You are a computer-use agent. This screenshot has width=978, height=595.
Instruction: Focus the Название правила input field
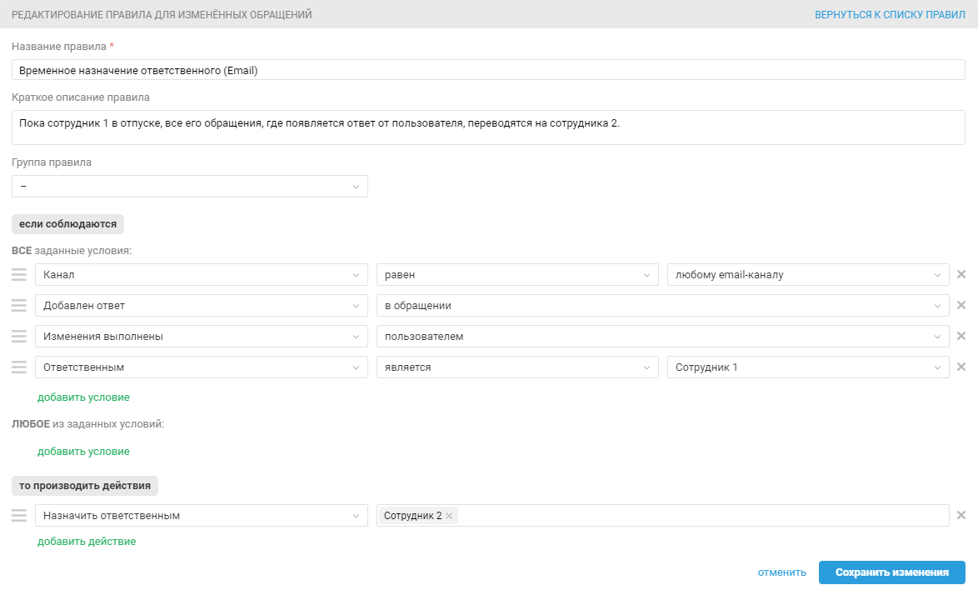(x=488, y=70)
